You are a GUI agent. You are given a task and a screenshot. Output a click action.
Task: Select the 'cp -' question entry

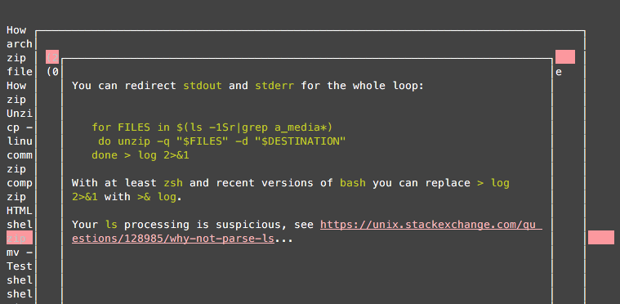point(19,127)
